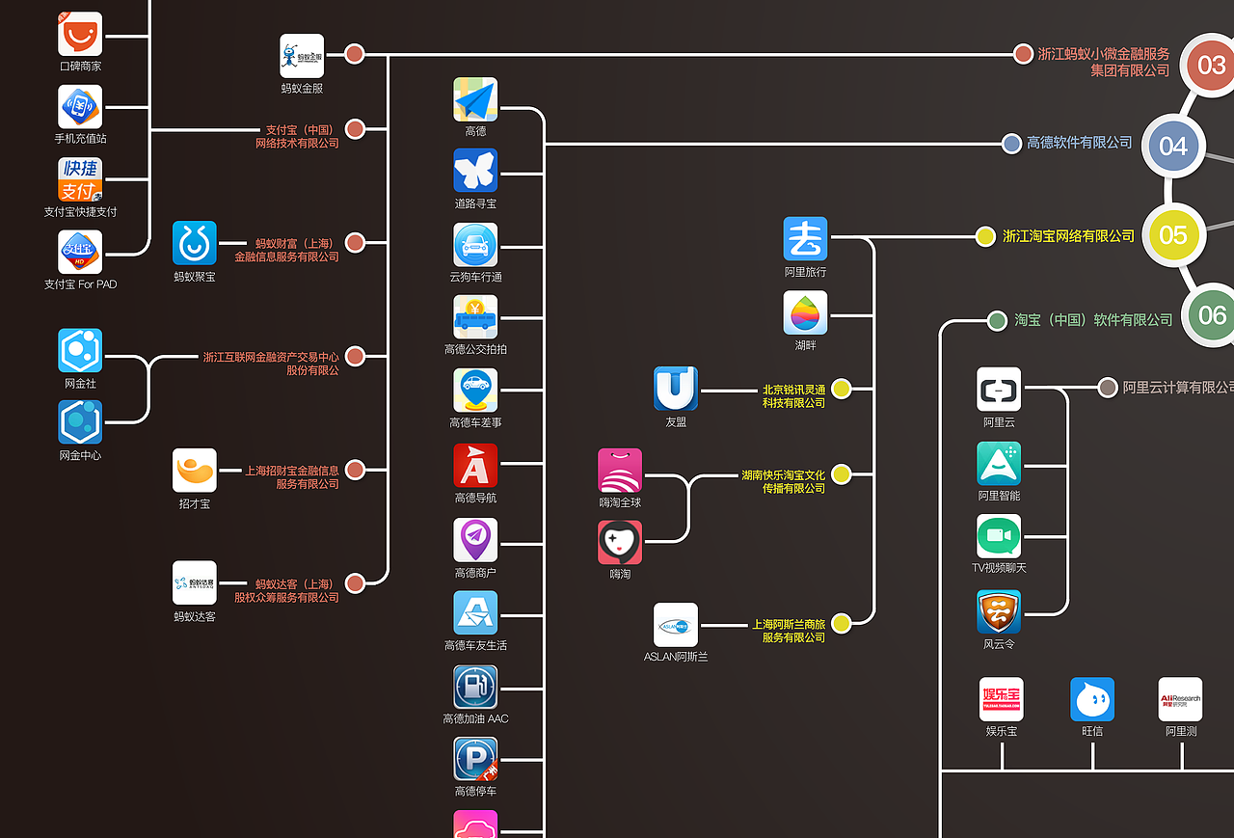
Task: Select the 浙江淘宝网络有限公司 label
Action: (x=1068, y=235)
